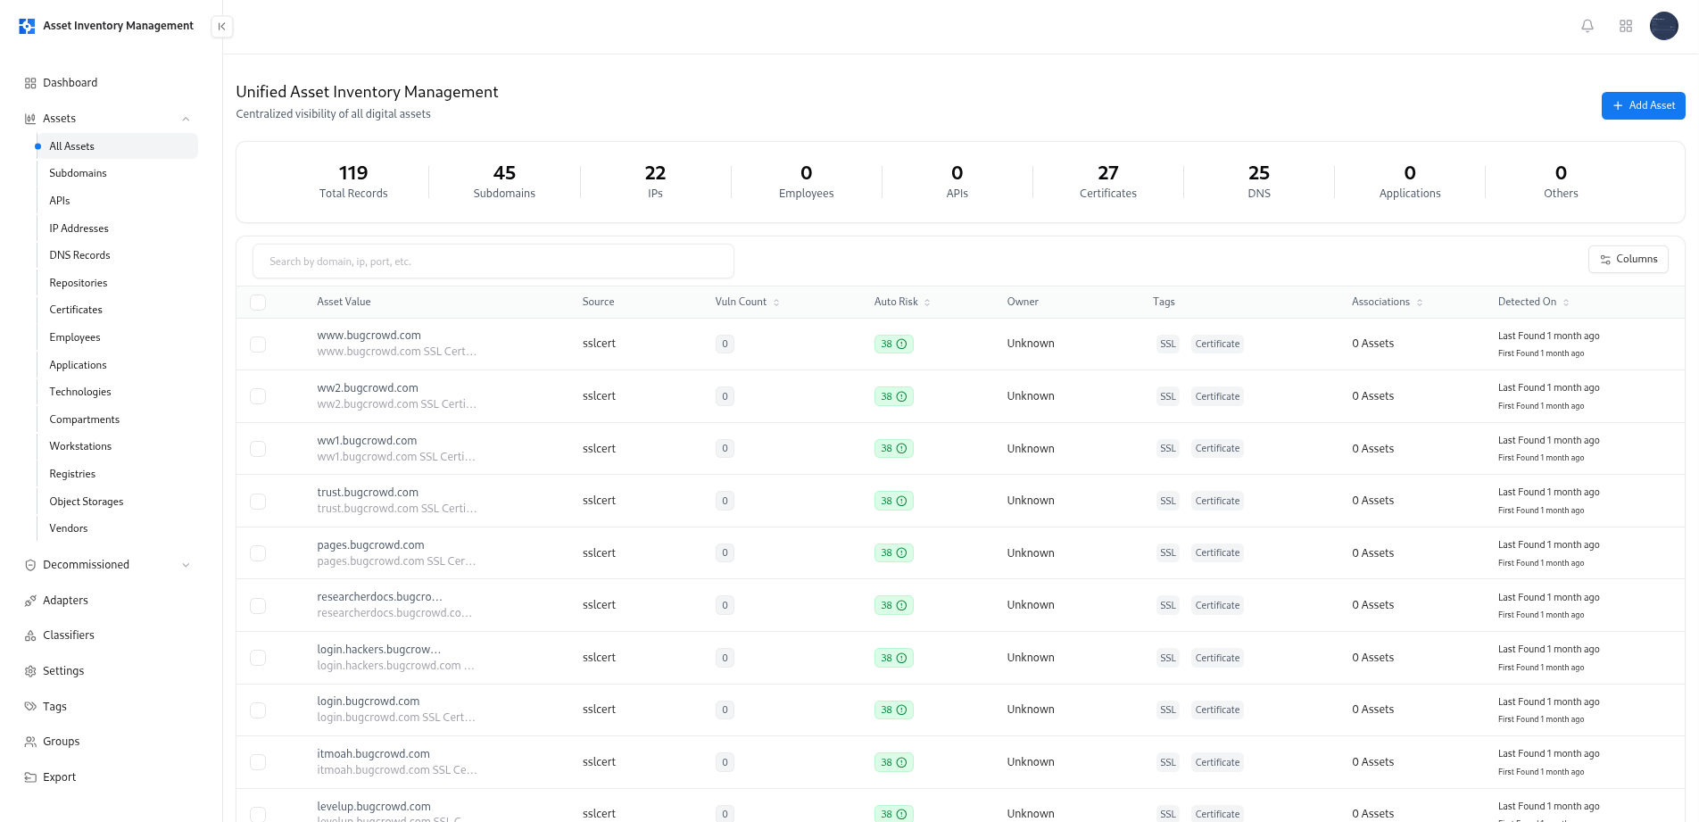Click the Asset Inventory Management logo
The height and width of the screenshot is (822, 1699).
click(27, 26)
